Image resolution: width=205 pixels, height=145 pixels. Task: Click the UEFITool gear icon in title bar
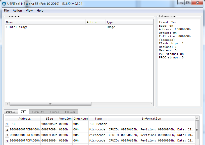(4, 4)
